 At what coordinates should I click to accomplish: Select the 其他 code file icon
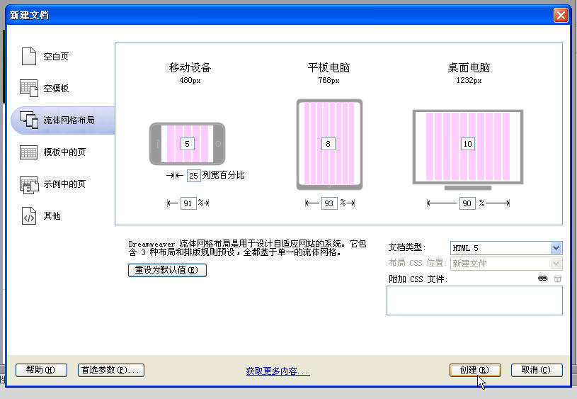[x=29, y=216]
